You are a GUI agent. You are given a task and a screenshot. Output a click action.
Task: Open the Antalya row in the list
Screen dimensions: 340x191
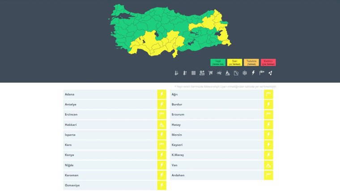[110, 104]
